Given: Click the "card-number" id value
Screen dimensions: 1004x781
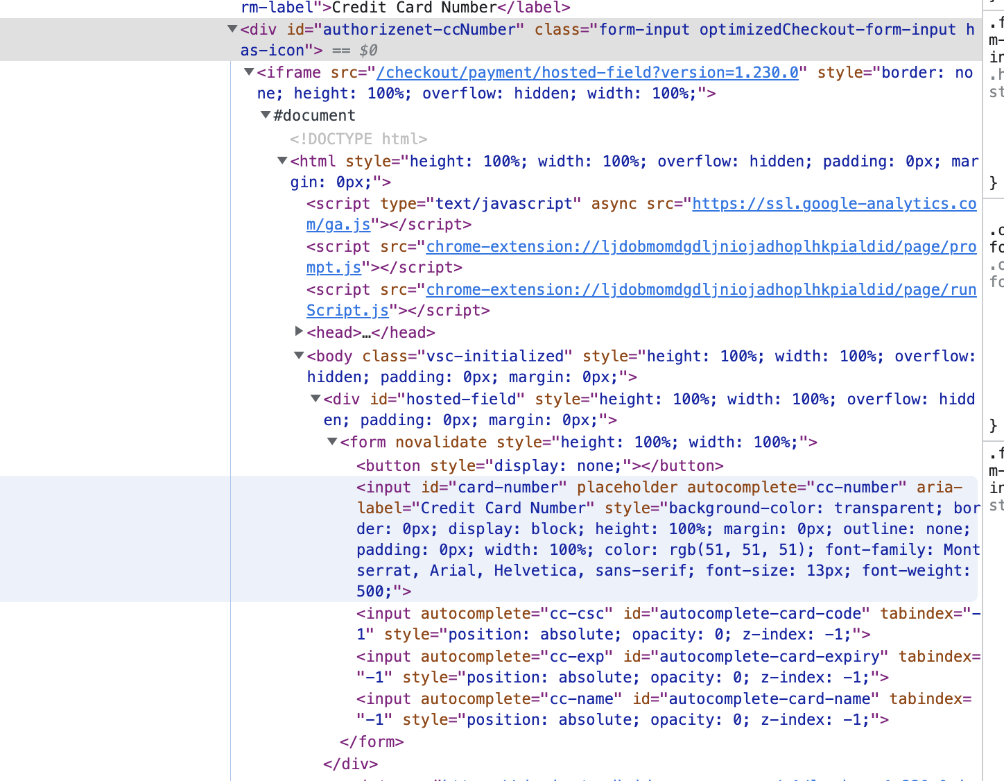Looking at the screenshot, I should pos(508,487).
